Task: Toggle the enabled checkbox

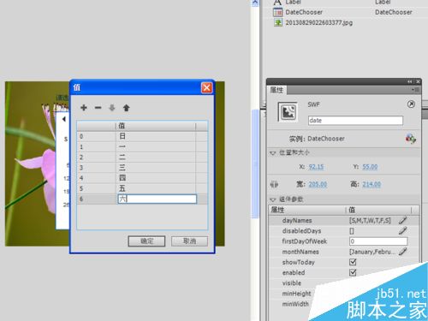Action: pyautogui.click(x=353, y=272)
